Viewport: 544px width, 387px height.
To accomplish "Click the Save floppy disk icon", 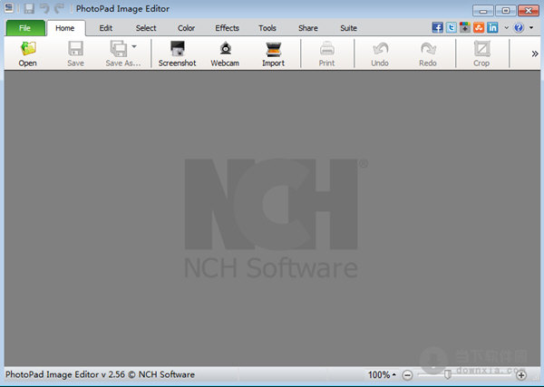I will point(75,49).
